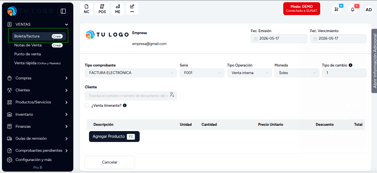The image size is (377, 173).
Task: Click the Finanzas calculator icon
Action: (10, 126)
